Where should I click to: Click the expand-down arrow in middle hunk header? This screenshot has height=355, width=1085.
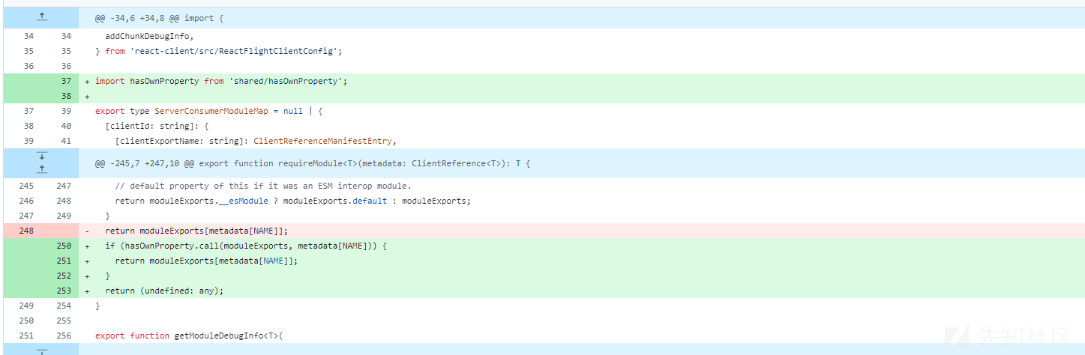click(x=42, y=156)
